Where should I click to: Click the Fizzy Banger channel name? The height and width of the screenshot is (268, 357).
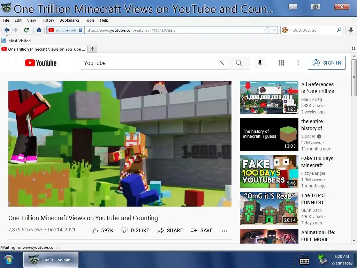(313, 173)
